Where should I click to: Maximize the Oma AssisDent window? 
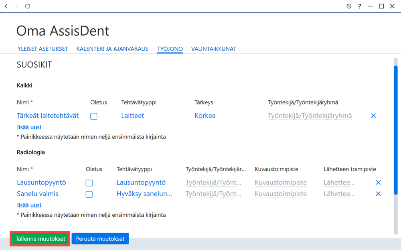pos(381,6)
